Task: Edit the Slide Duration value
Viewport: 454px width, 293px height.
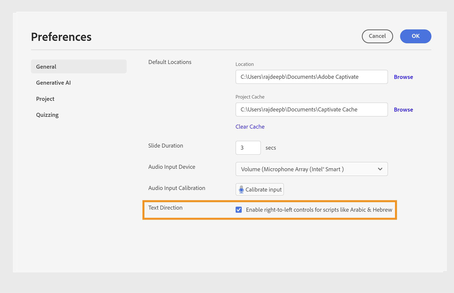Action: (x=248, y=147)
